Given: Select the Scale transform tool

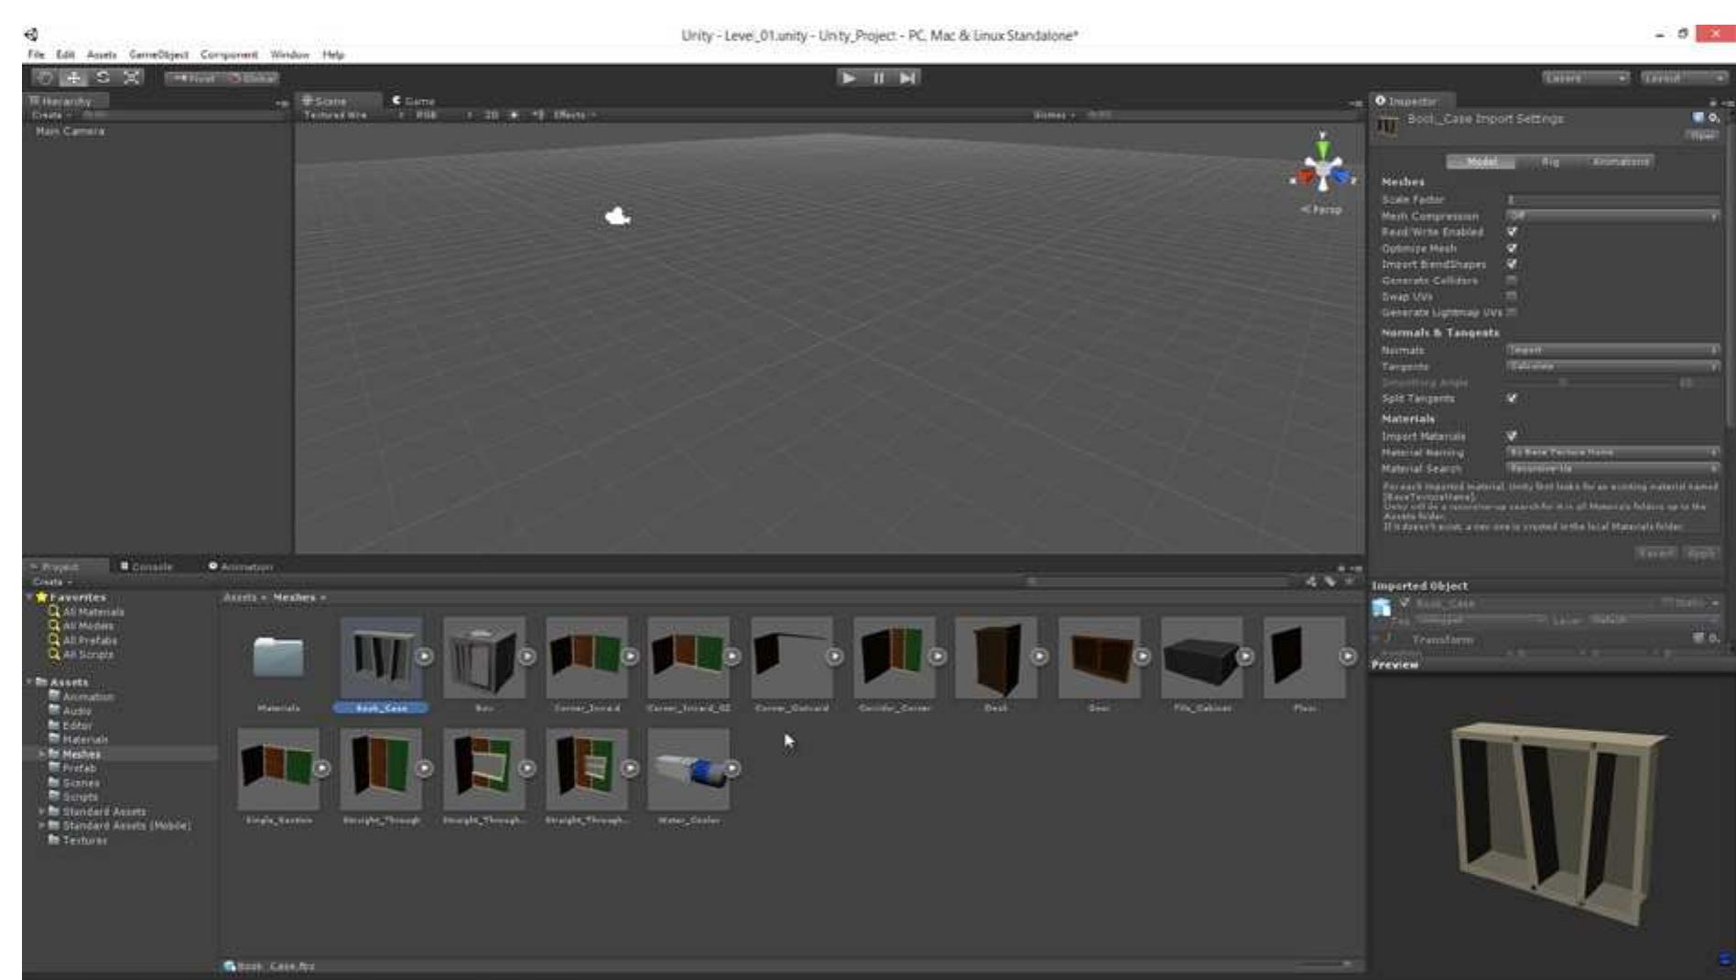Looking at the screenshot, I should click(132, 78).
